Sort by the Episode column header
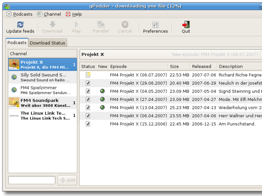 (138, 67)
